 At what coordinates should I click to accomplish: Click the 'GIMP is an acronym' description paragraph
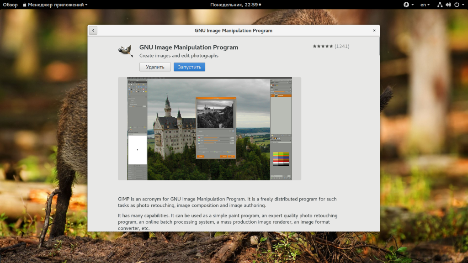[x=227, y=202]
